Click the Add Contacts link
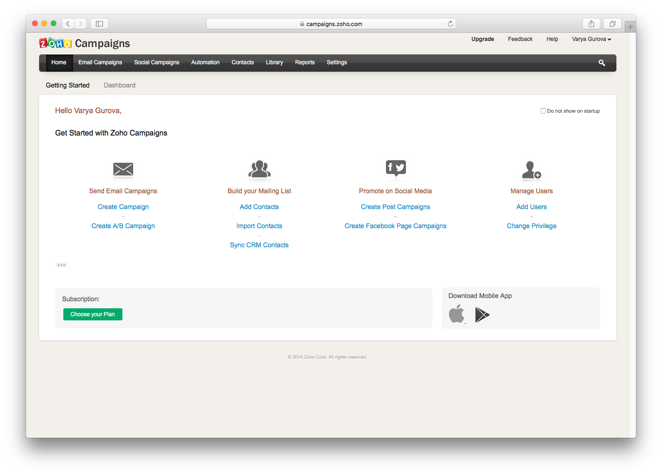The image size is (662, 475). coord(259,207)
